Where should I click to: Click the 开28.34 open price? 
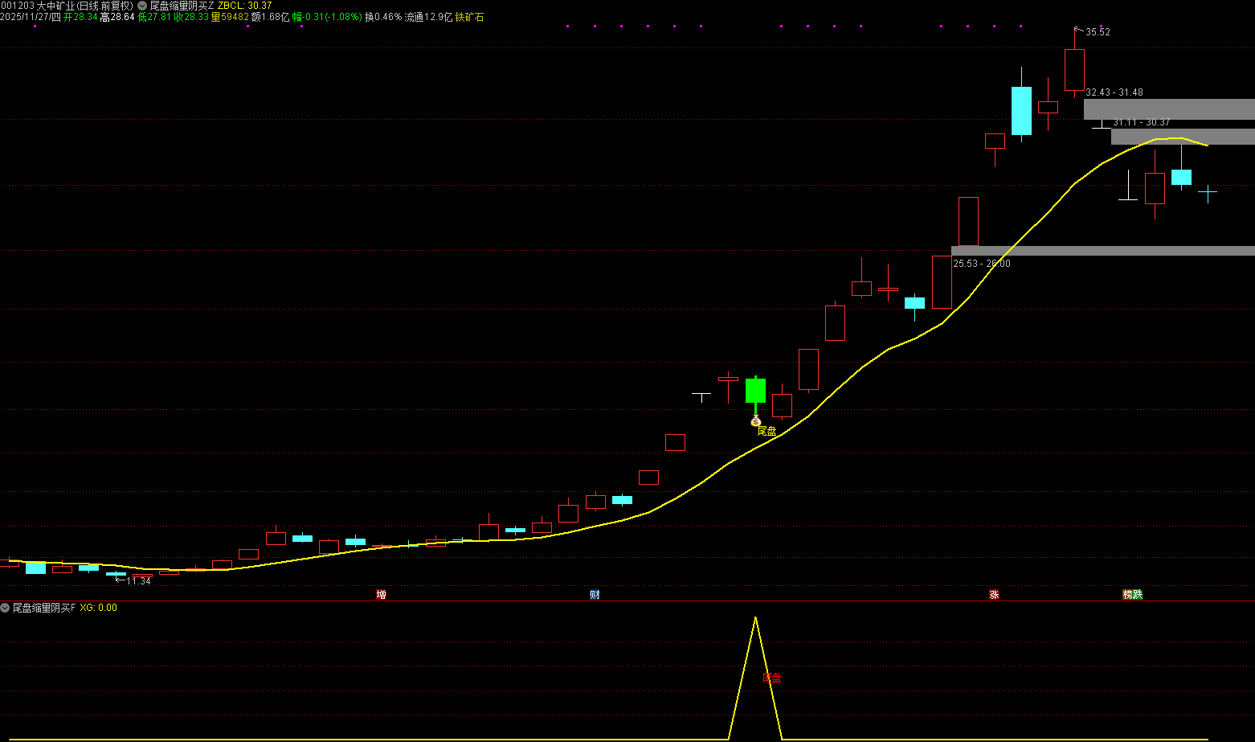point(80,17)
